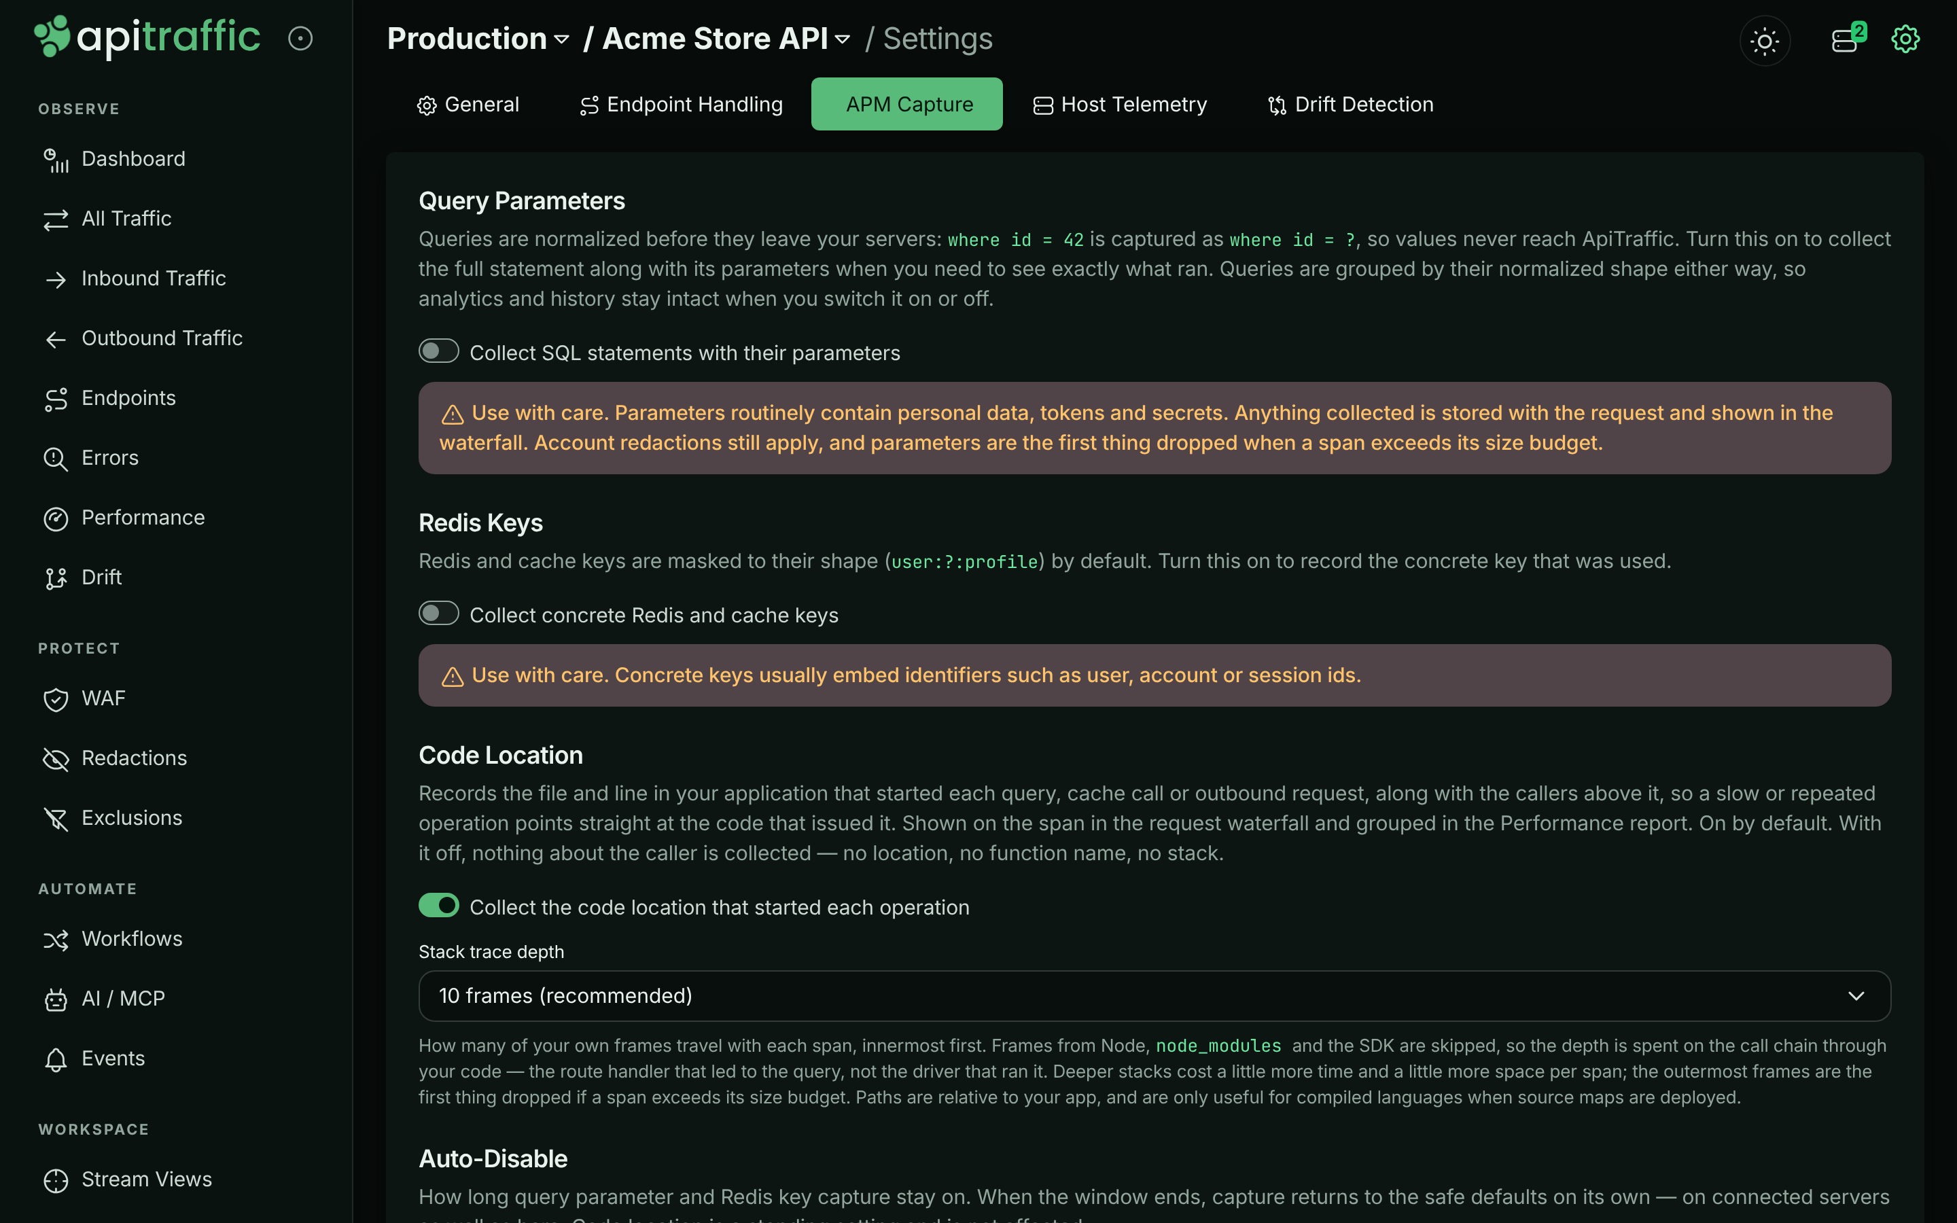Open Redactions settings

point(115,759)
